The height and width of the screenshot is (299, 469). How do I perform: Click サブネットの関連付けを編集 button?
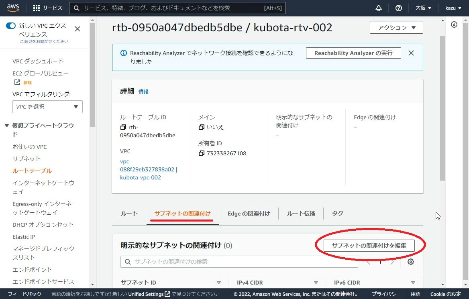click(x=369, y=246)
